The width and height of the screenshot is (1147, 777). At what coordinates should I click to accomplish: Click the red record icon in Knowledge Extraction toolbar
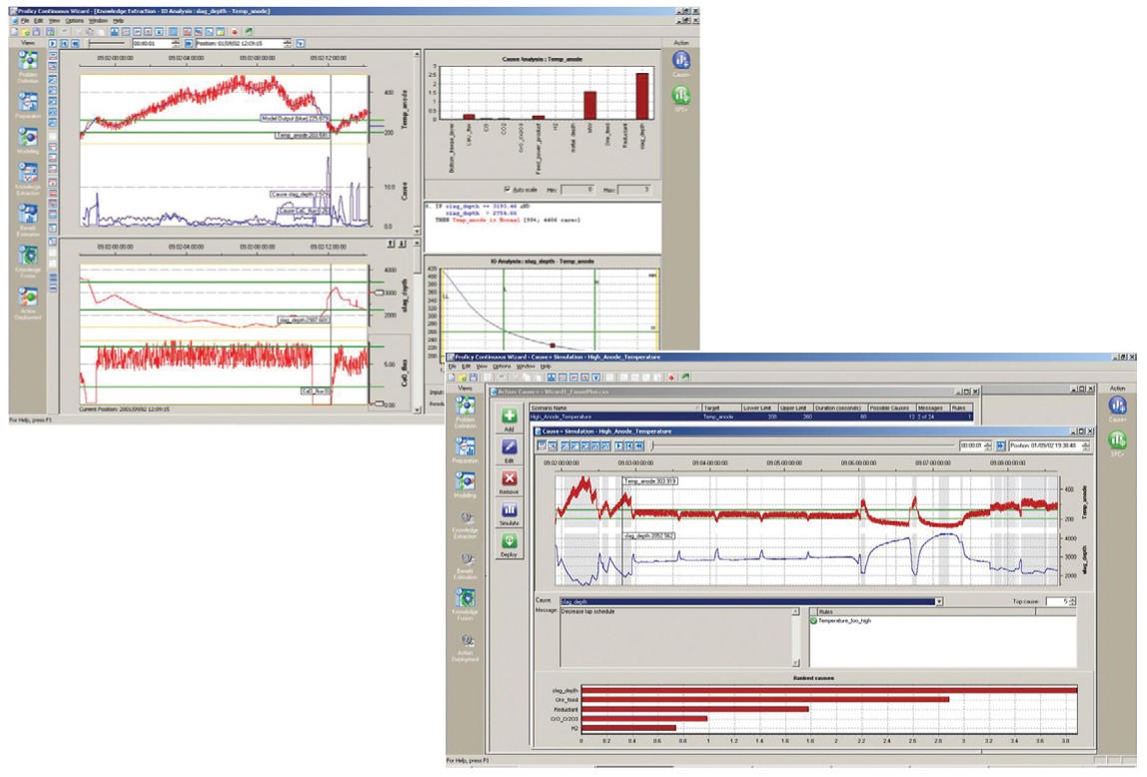[235, 32]
